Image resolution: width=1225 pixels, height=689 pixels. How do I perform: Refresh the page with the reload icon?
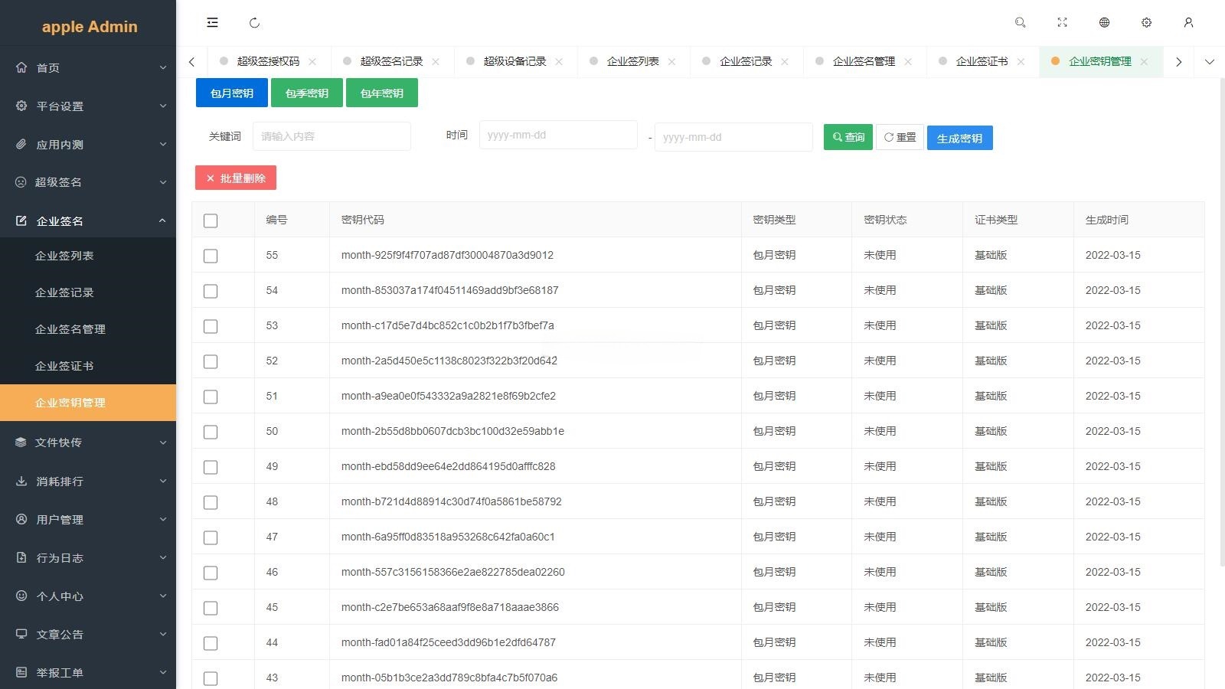(x=254, y=23)
